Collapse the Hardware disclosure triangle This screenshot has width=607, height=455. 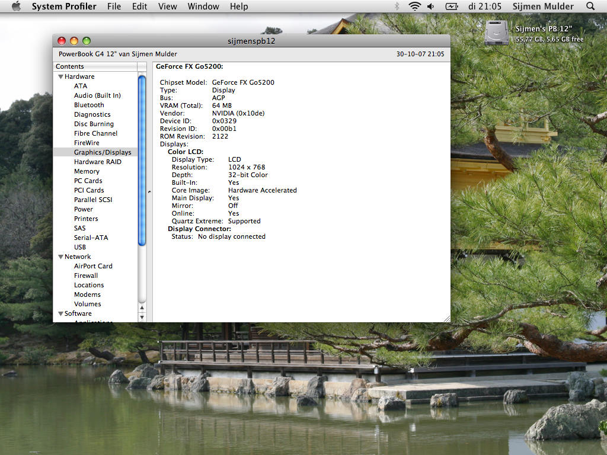click(61, 76)
